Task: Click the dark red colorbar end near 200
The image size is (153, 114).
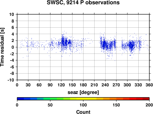Action: point(146,99)
